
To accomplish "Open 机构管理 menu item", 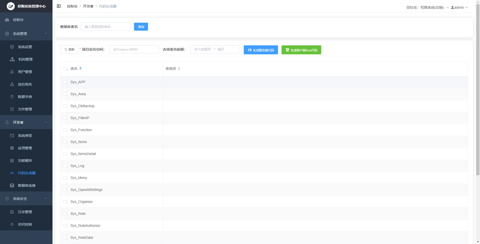I will (26, 59).
